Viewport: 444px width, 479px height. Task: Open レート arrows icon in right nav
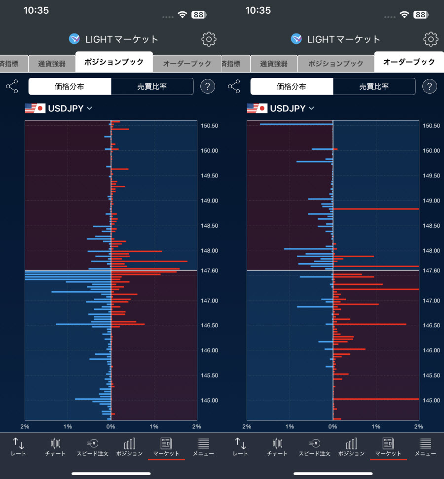coord(240,447)
